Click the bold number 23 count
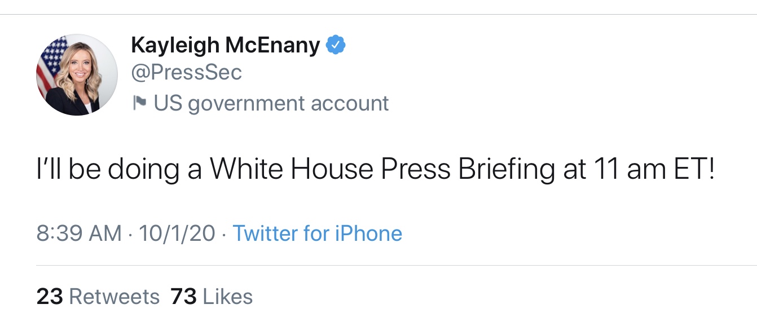 [50, 296]
